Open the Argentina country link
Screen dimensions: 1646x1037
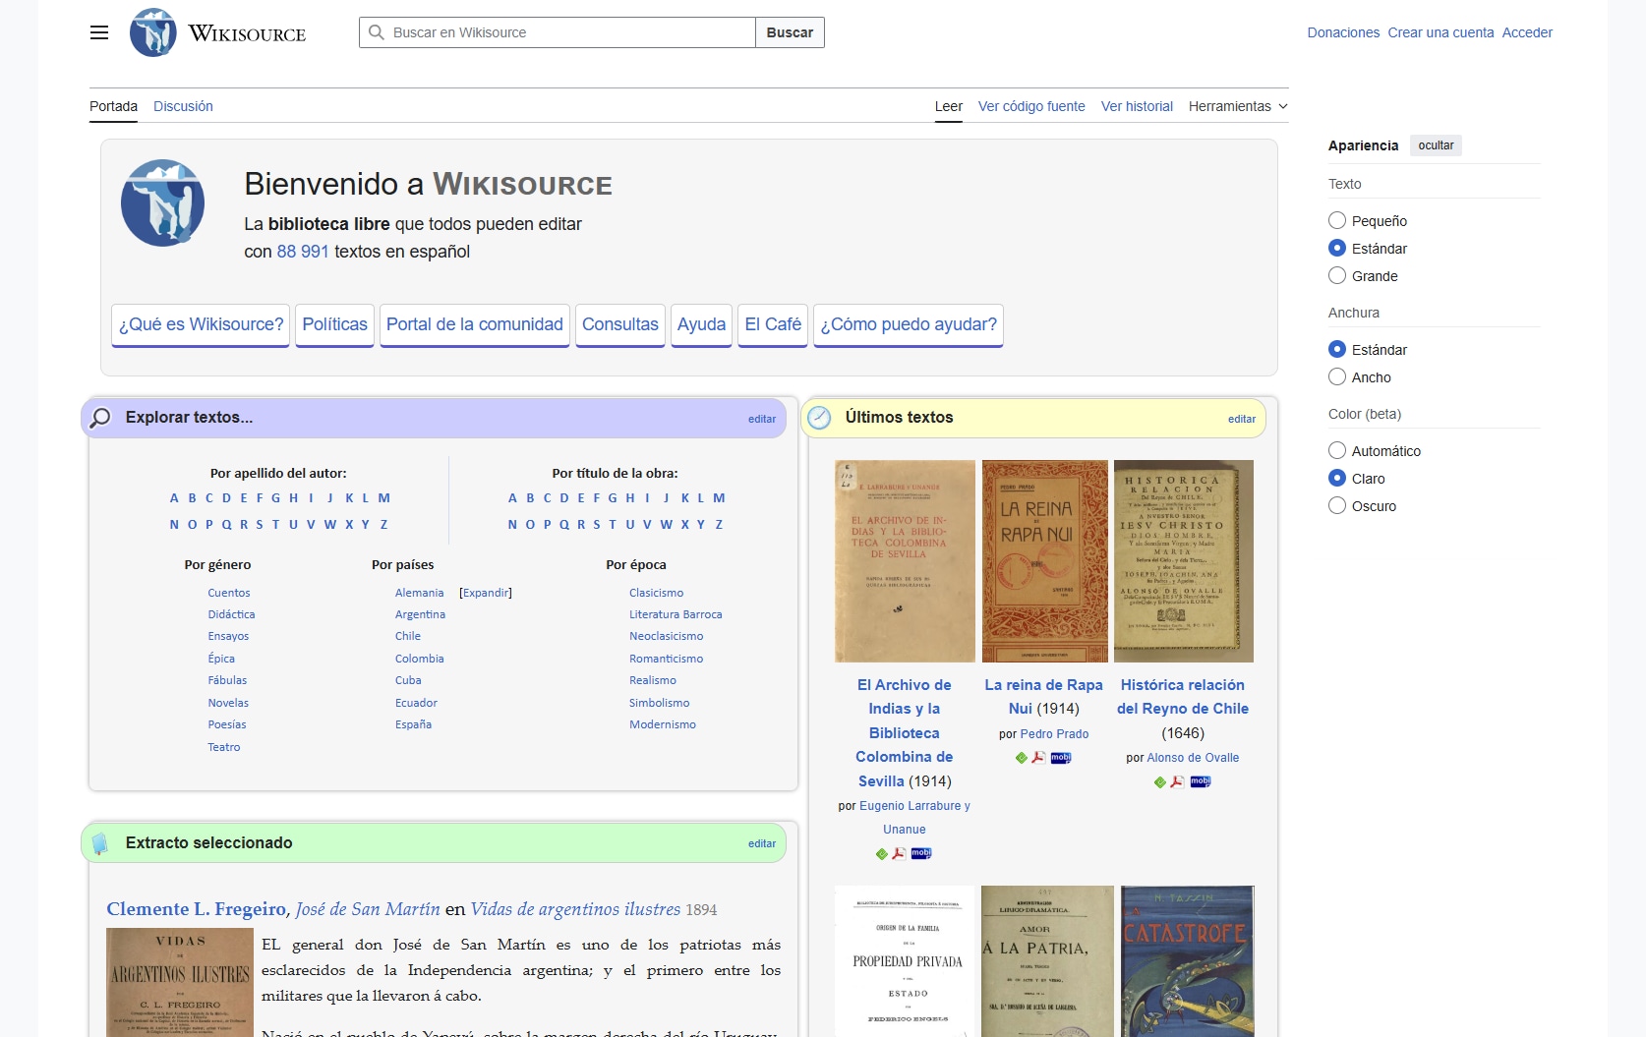tap(420, 614)
